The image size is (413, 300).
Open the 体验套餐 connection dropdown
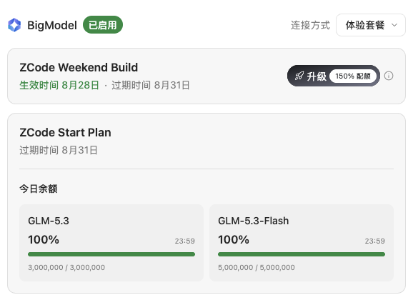coord(371,25)
